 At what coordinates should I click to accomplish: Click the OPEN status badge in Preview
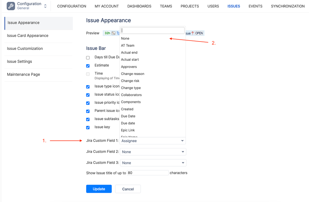[x=199, y=33]
